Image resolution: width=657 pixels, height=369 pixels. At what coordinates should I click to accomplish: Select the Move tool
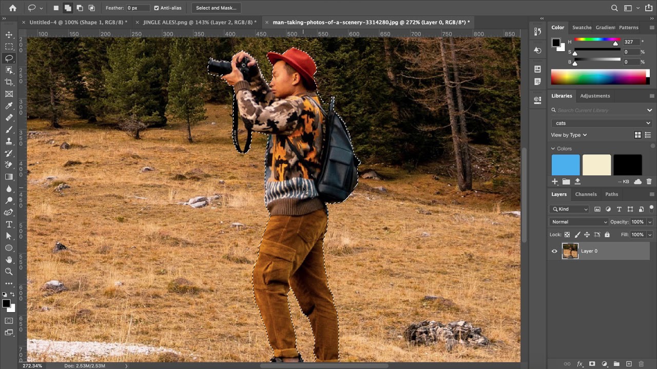click(x=9, y=34)
